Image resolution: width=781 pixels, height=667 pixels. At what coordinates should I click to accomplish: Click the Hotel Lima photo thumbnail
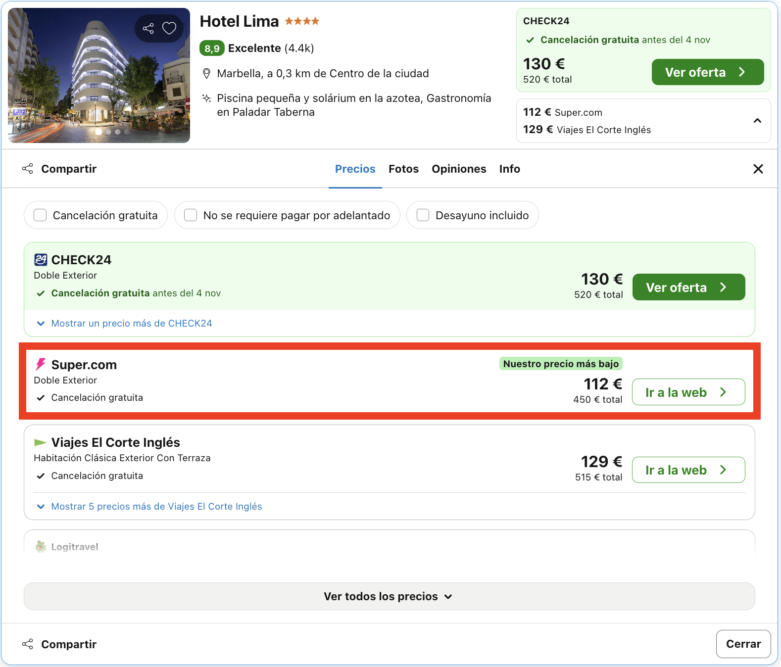(99, 75)
